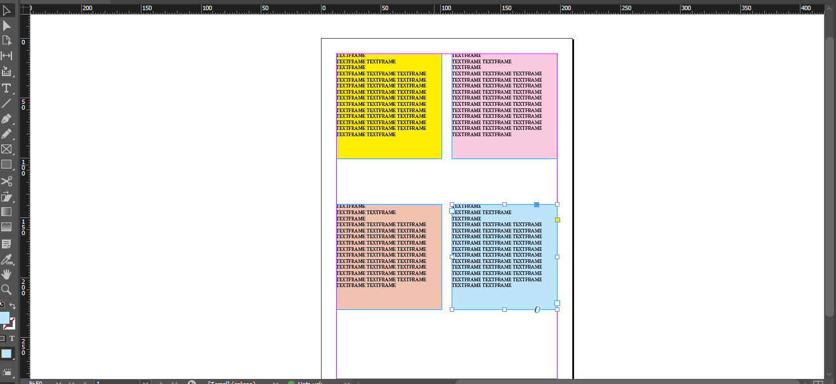Toggle formatting affects container
The width and height of the screenshot is (836, 384).
point(4,338)
